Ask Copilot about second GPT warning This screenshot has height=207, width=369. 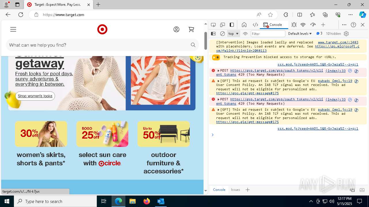point(356,110)
